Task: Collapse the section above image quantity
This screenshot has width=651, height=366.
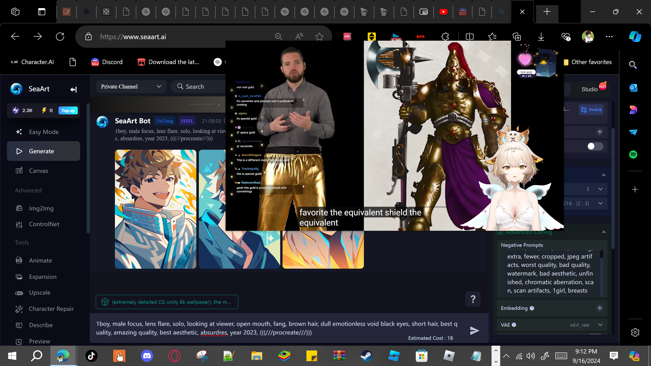Action: 604,175
